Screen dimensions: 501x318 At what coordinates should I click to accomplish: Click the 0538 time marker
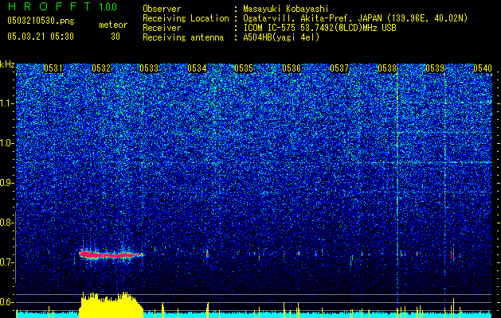(x=387, y=68)
